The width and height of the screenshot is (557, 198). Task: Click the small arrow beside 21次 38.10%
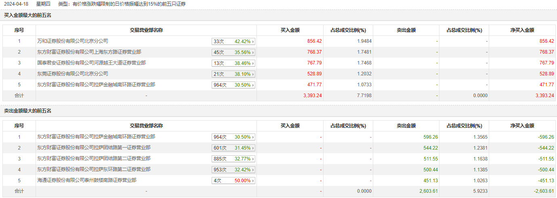[x=253, y=74]
